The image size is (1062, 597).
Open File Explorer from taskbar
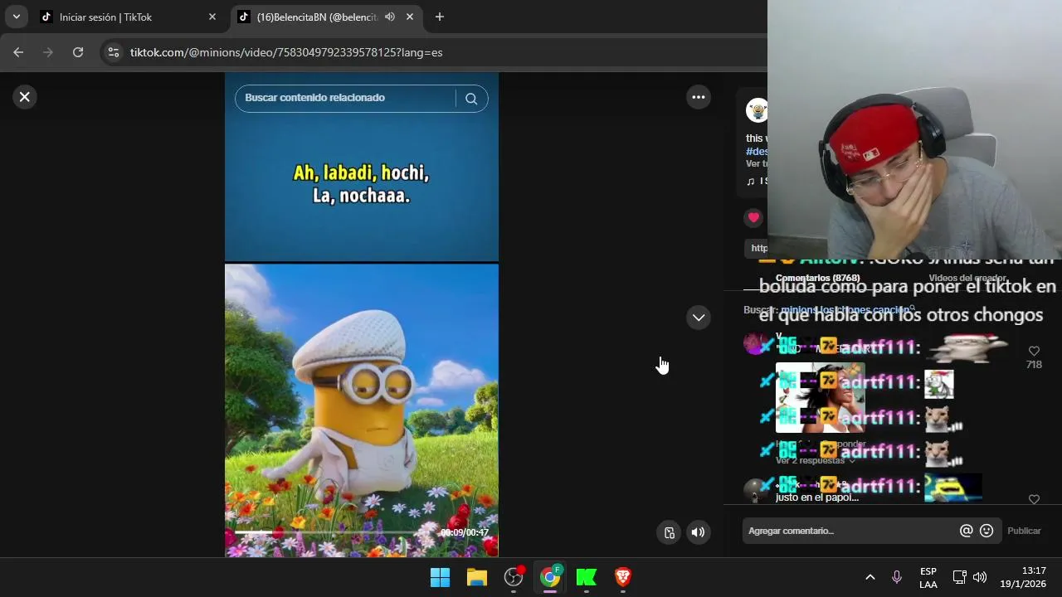click(477, 577)
